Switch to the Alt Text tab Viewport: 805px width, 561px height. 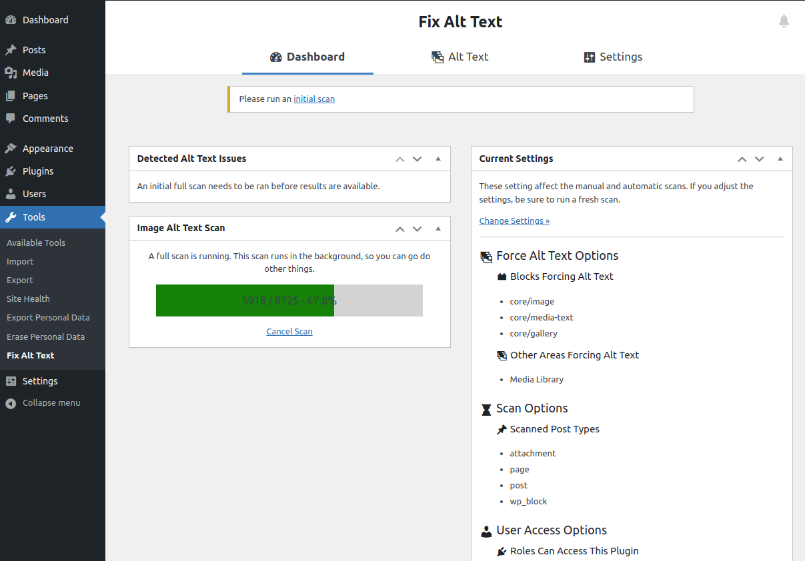click(460, 57)
